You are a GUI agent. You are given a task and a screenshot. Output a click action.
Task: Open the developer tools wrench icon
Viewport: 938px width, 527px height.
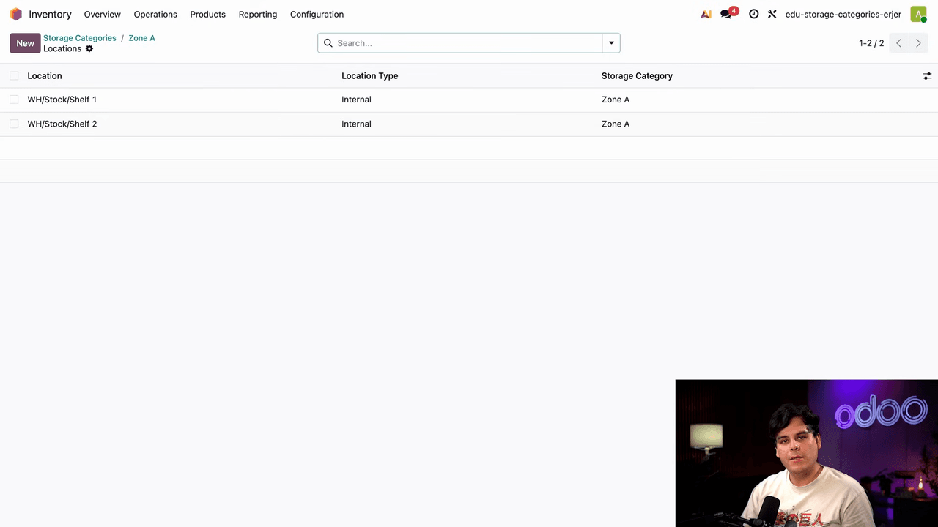pos(772,14)
